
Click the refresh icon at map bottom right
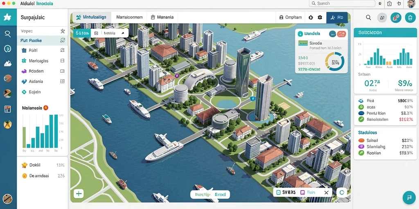pyautogui.click(x=342, y=192)
